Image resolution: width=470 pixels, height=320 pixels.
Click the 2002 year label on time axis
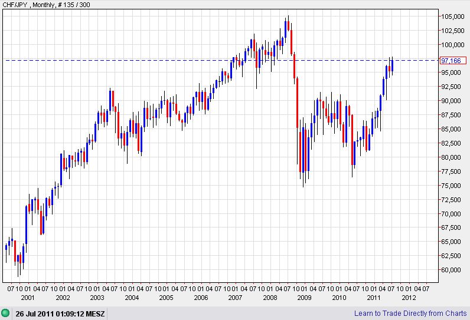coord(63,298)
